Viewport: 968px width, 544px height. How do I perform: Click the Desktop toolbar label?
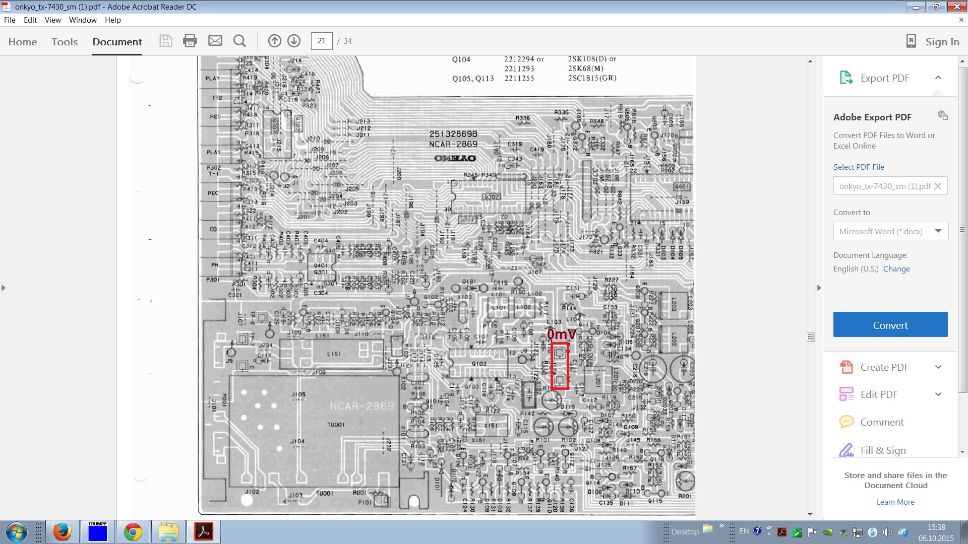(x=685, y=532)
